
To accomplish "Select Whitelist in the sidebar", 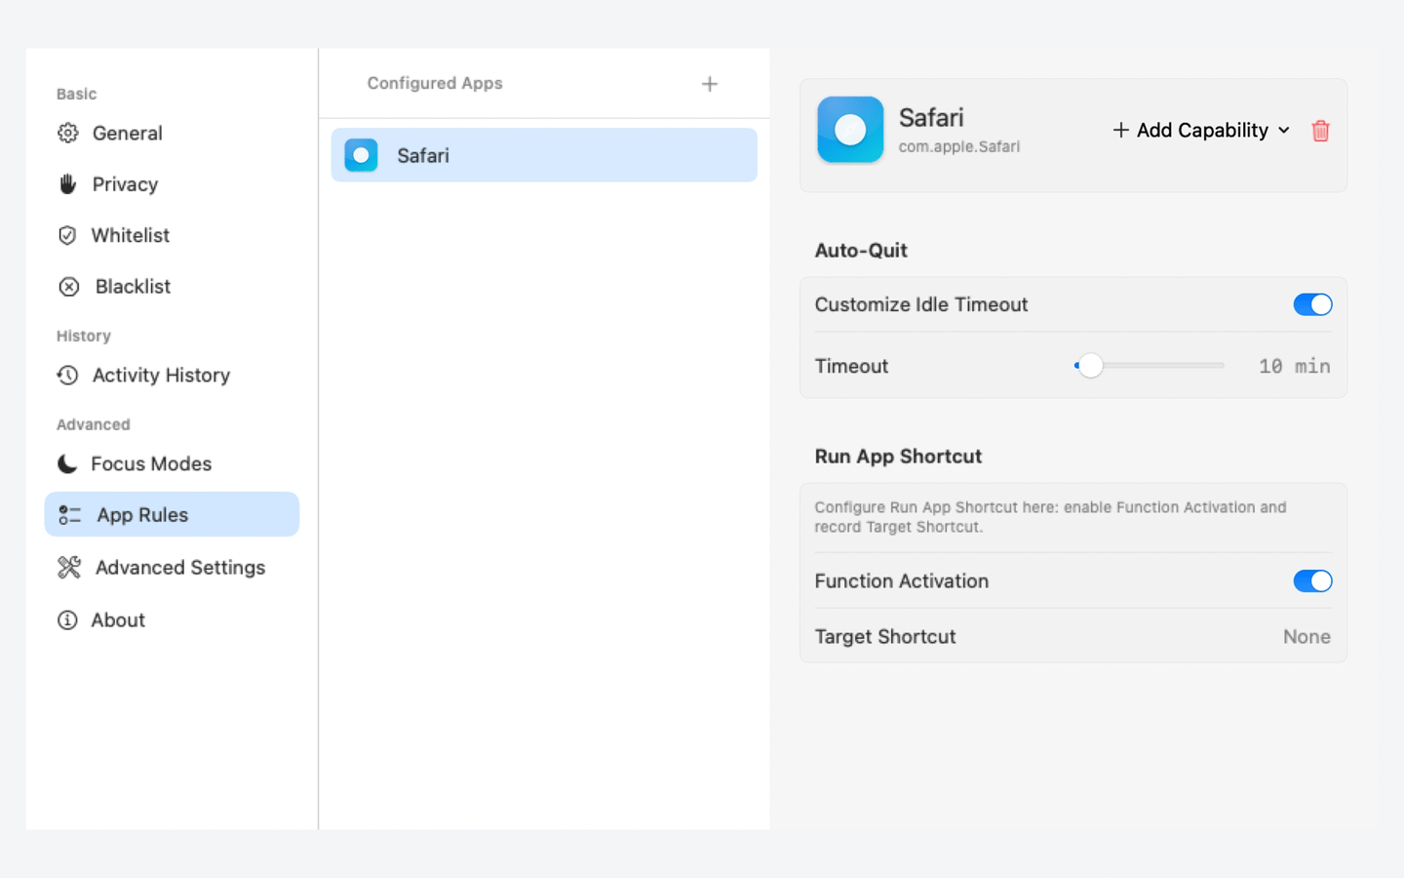I will [172, 235].
